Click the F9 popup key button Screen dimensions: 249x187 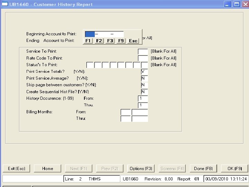tap(121, 41)
